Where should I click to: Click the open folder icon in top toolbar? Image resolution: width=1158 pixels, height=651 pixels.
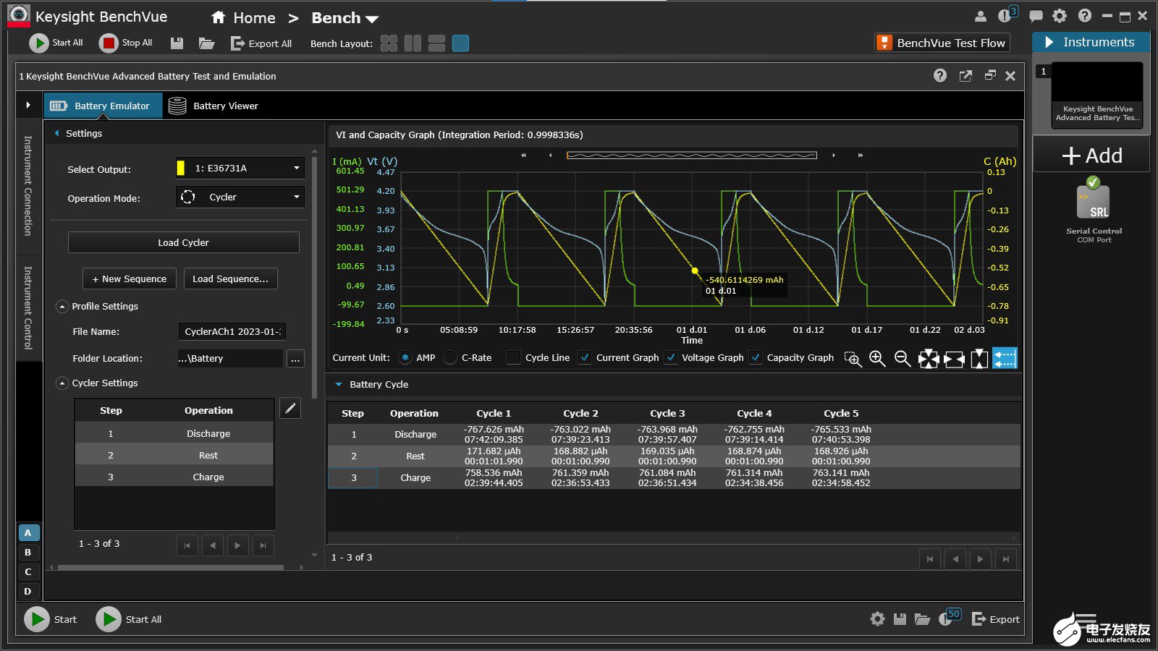tap(207, 43)
